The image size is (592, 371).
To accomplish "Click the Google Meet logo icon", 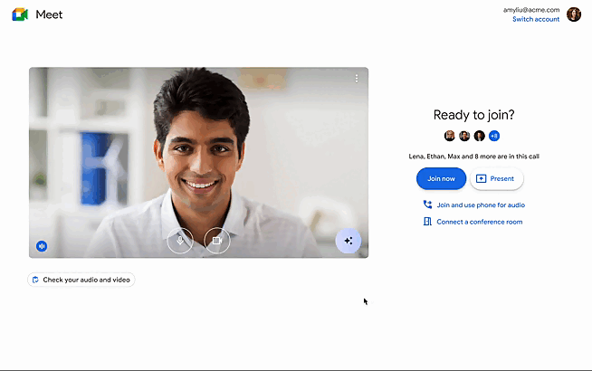I will (20, 14).
